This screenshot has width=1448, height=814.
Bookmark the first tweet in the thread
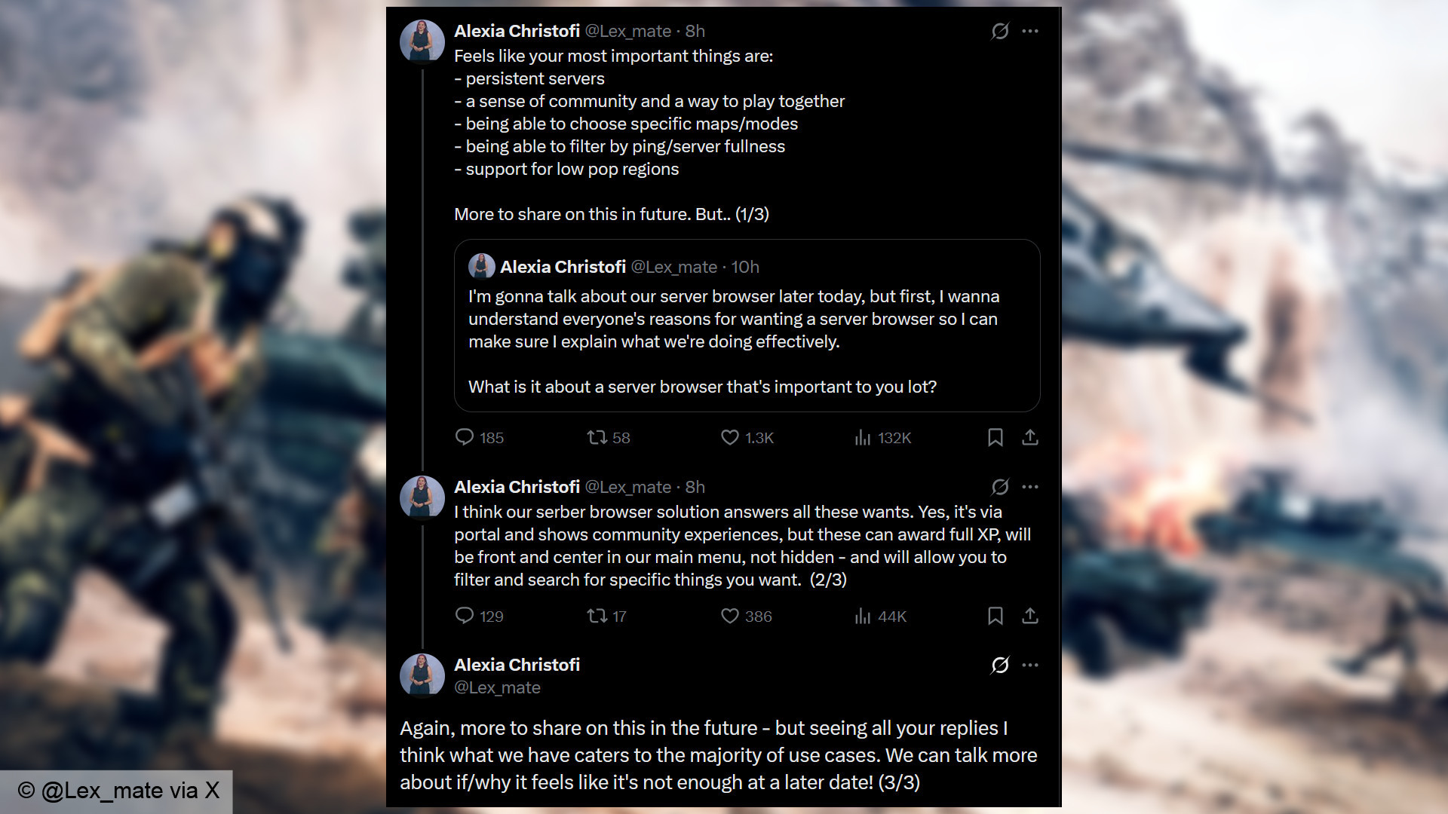click(x=995, y=437)
